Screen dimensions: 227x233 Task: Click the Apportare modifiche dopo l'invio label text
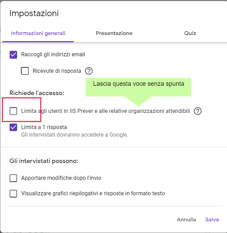[61, 178]
